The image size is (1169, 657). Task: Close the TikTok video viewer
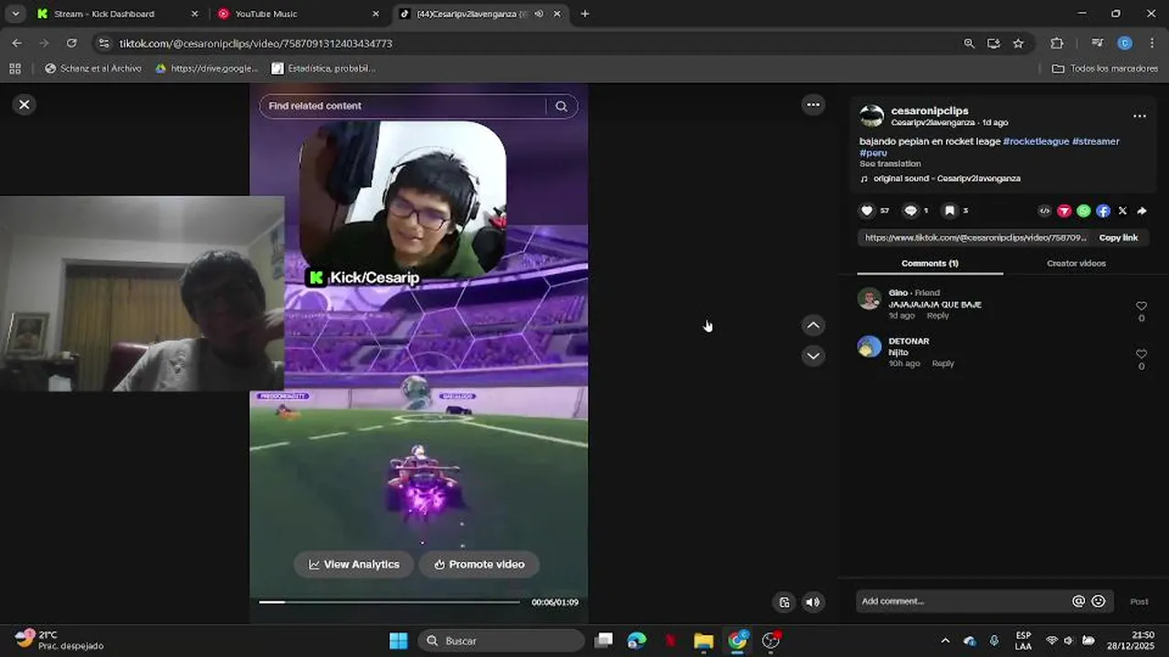click(x=25, y=105)
